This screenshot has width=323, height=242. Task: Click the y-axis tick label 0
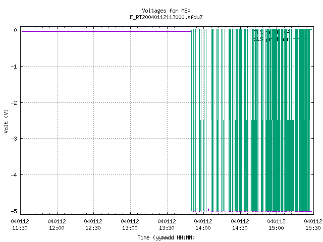[x=16, y=30]
